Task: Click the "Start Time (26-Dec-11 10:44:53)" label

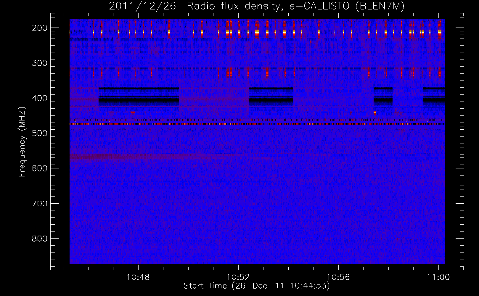Action: click(257, 286)
